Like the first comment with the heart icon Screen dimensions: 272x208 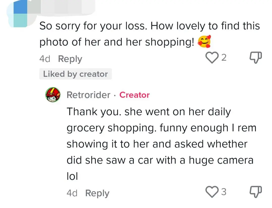pos(212,58)
